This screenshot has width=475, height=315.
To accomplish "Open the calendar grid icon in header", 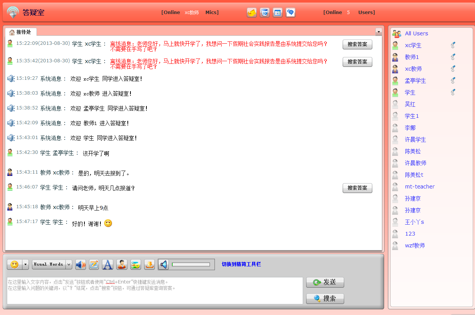I will 278,13.
